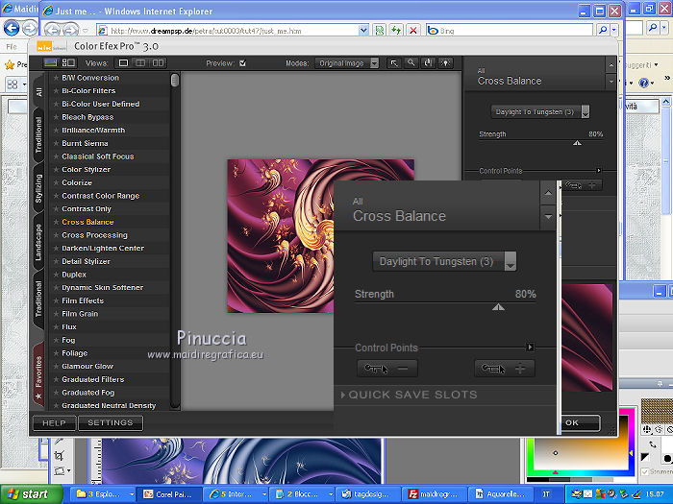
Task: Click the browser stop loading icon
Action: point(413,30)
